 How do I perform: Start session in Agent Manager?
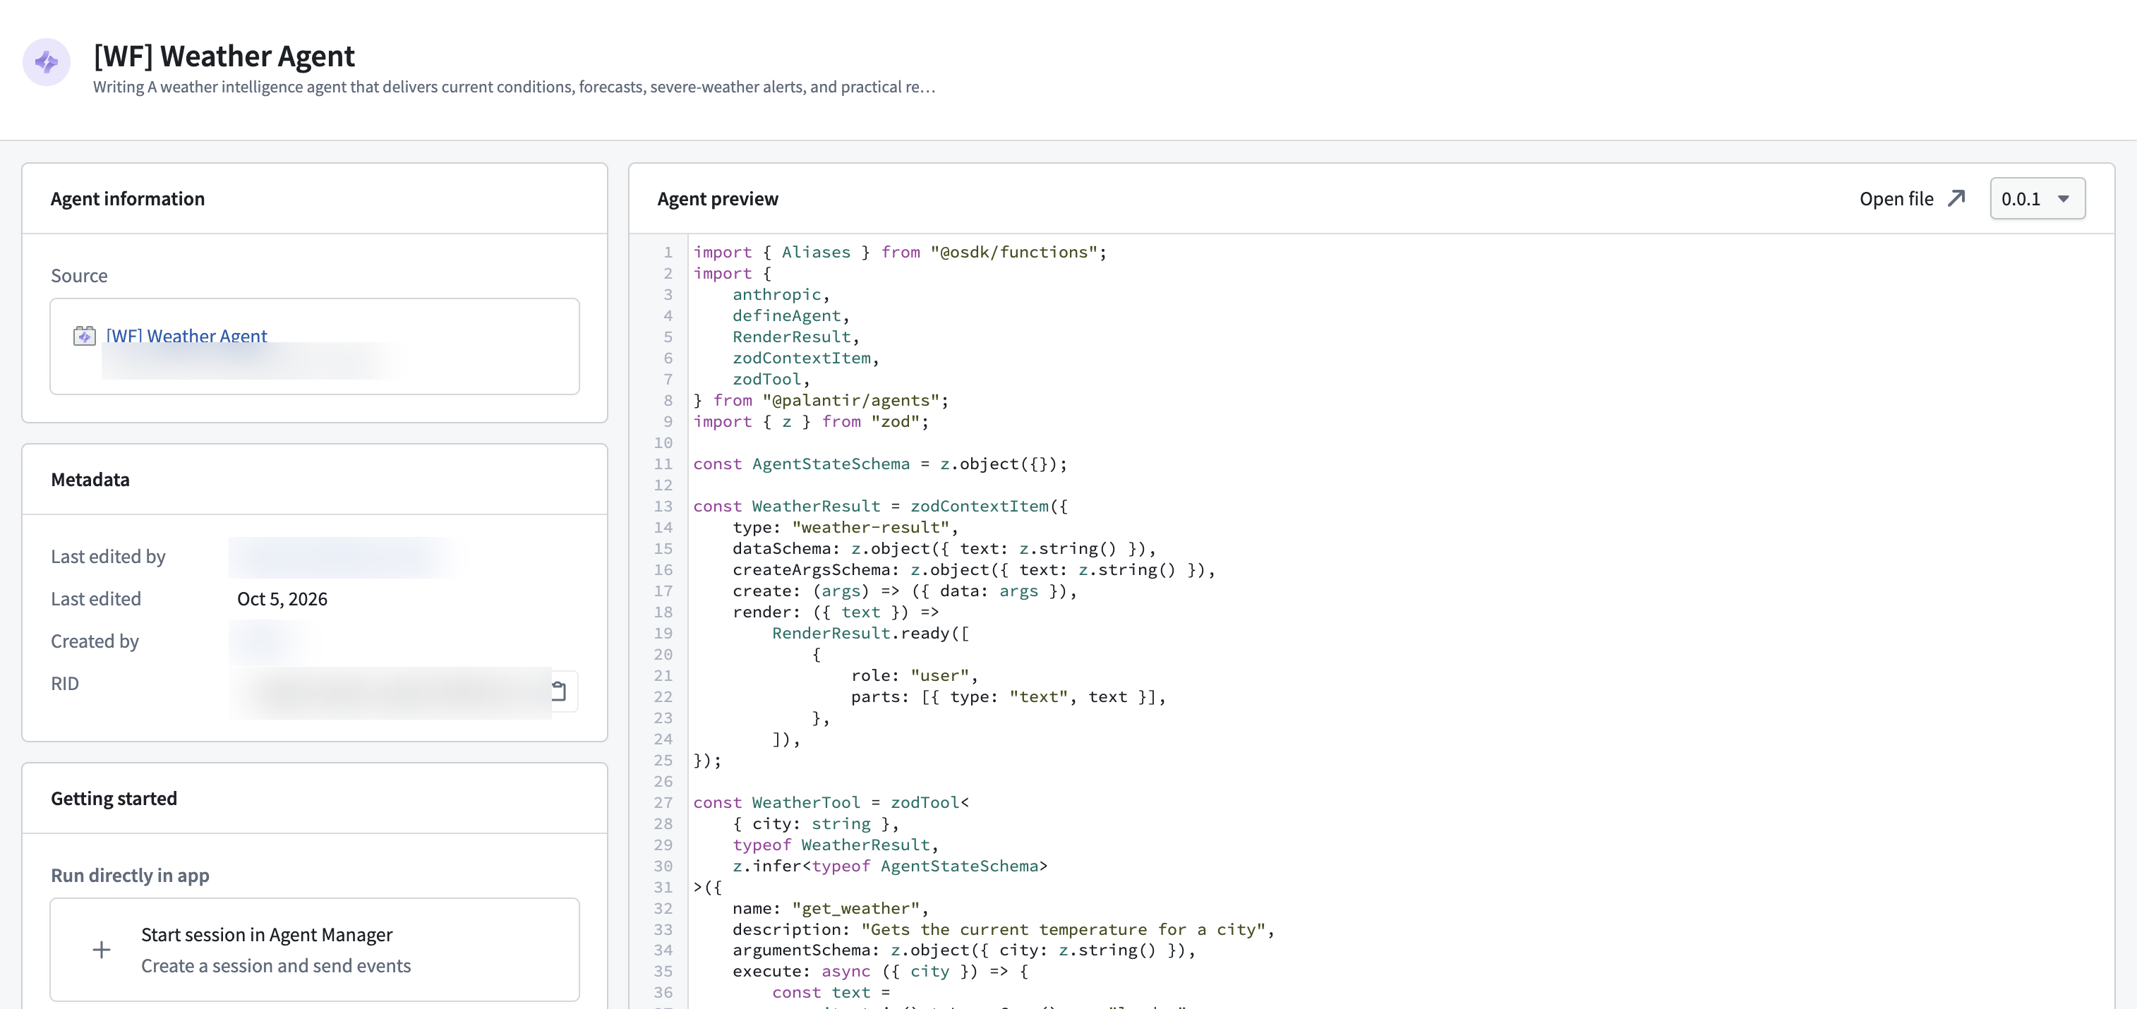click(315, 949)
